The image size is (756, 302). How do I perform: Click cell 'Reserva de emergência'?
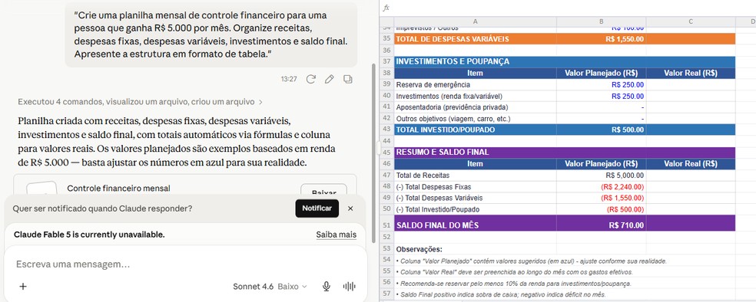pyautogui.click(x=476, y=84)
